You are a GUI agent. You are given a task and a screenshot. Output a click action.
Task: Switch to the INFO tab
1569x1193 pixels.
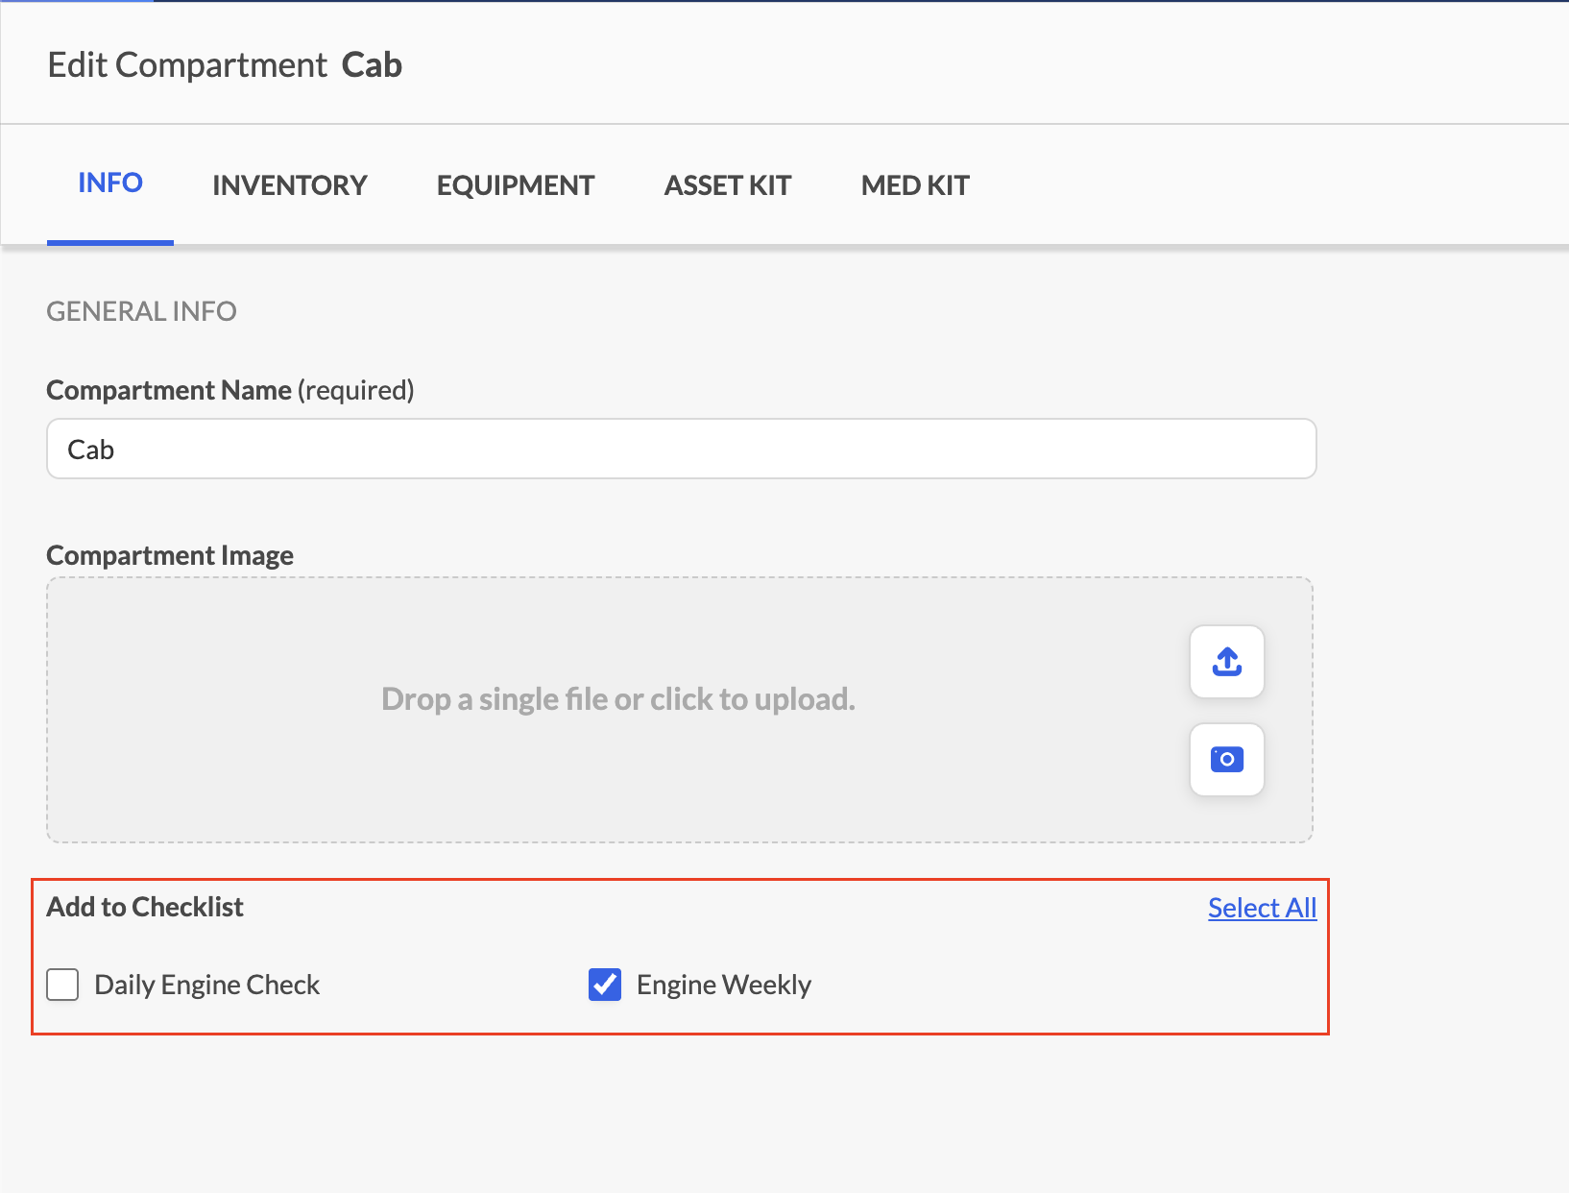[110, 183]
